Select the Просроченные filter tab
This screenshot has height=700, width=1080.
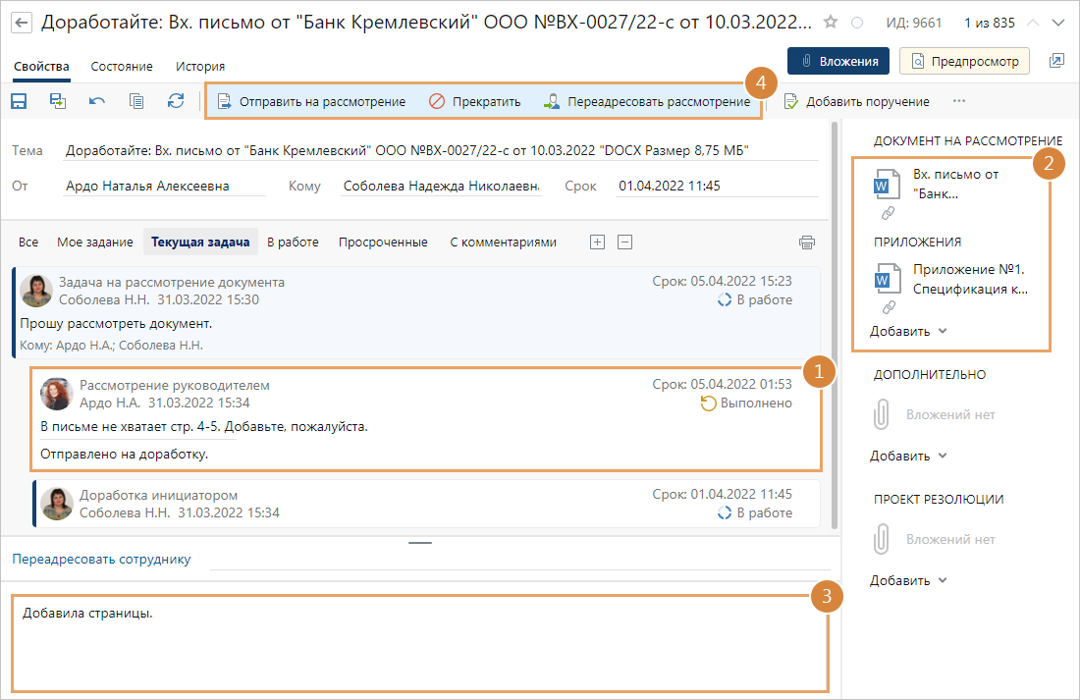383,242
